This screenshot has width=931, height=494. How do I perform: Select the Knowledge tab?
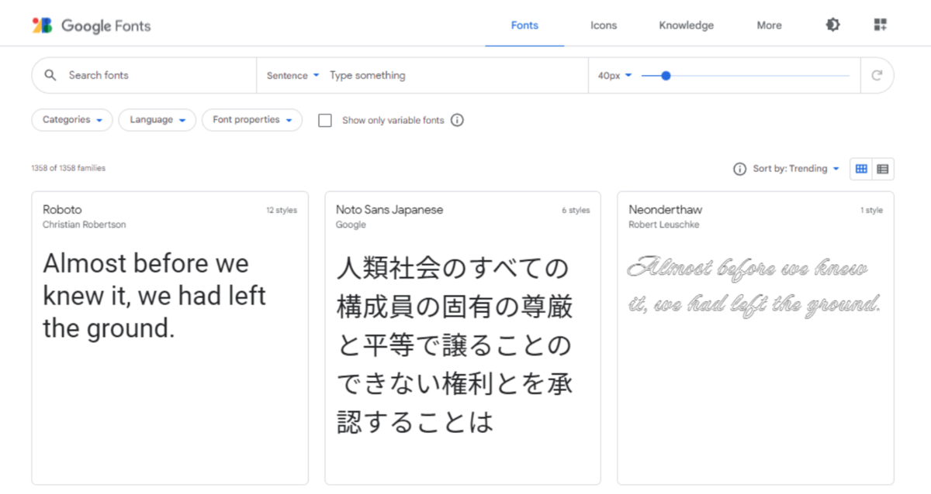tap(686, 26)
